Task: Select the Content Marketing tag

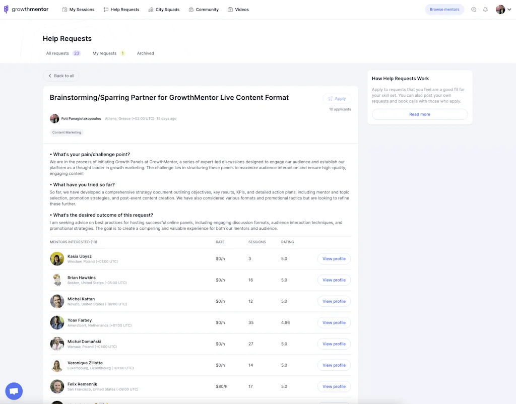Action: tap(67, 132)
